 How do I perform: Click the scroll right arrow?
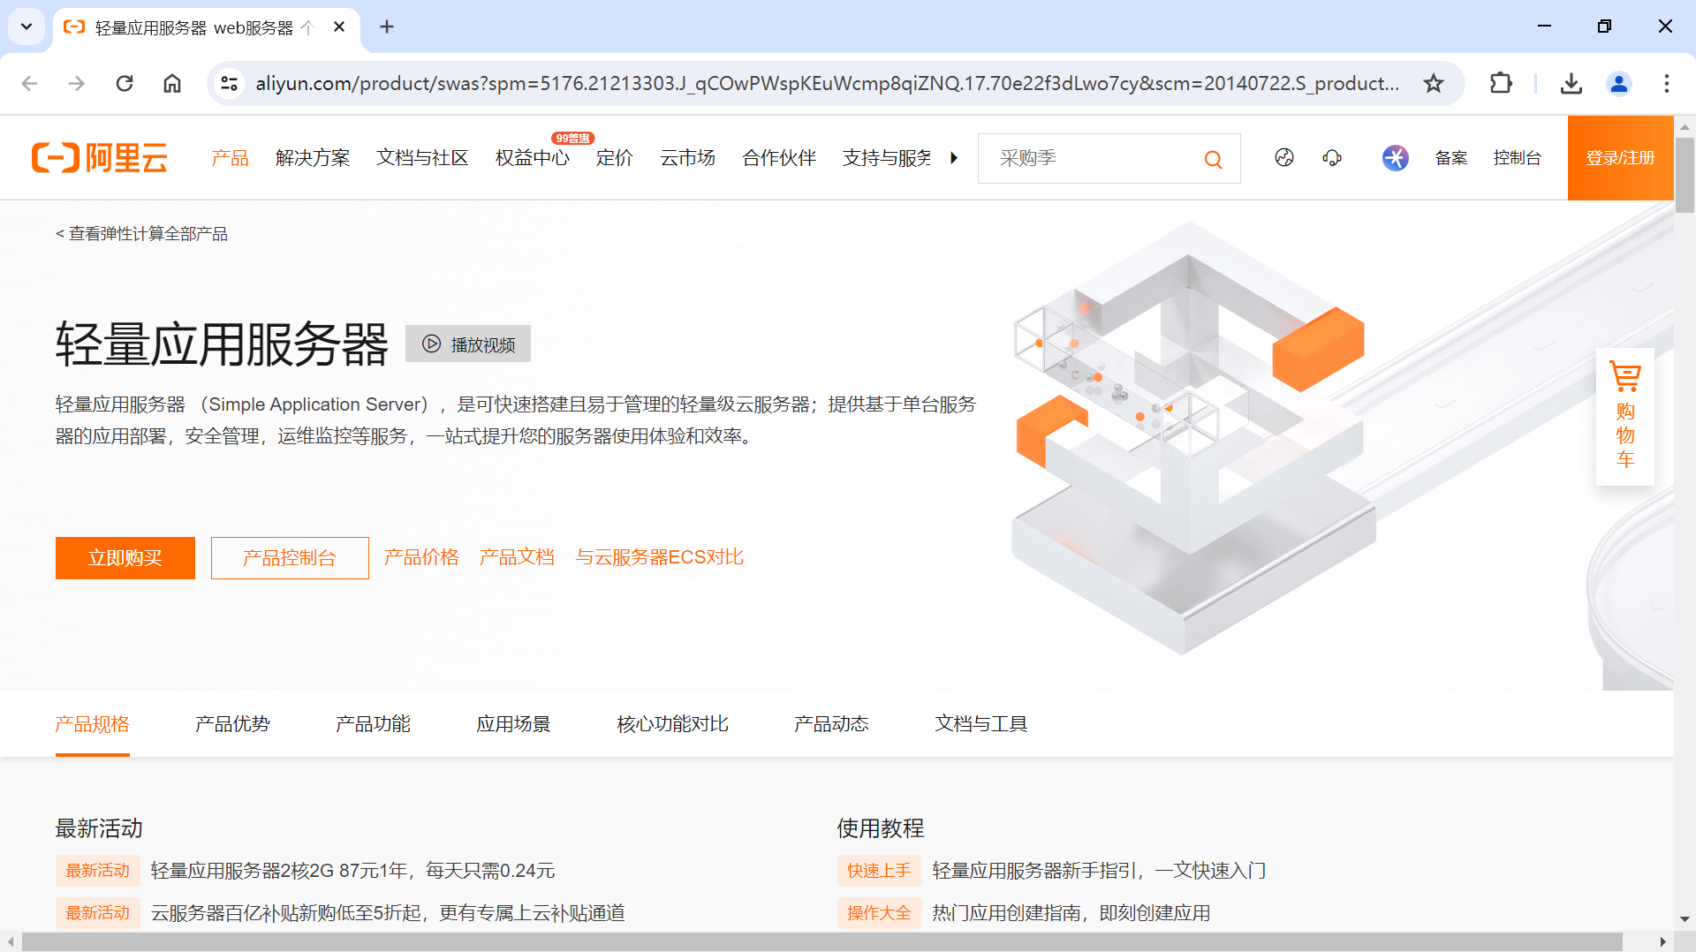click(1663, 942)
